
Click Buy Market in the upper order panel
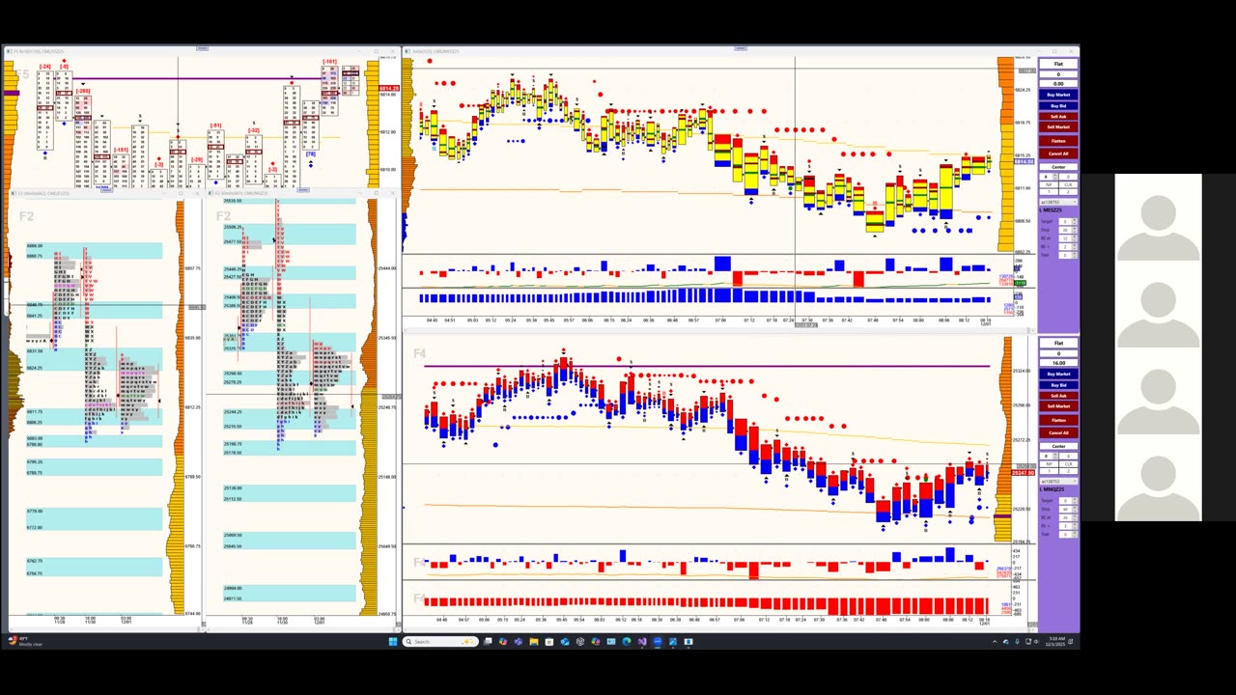pos(1058,95)
